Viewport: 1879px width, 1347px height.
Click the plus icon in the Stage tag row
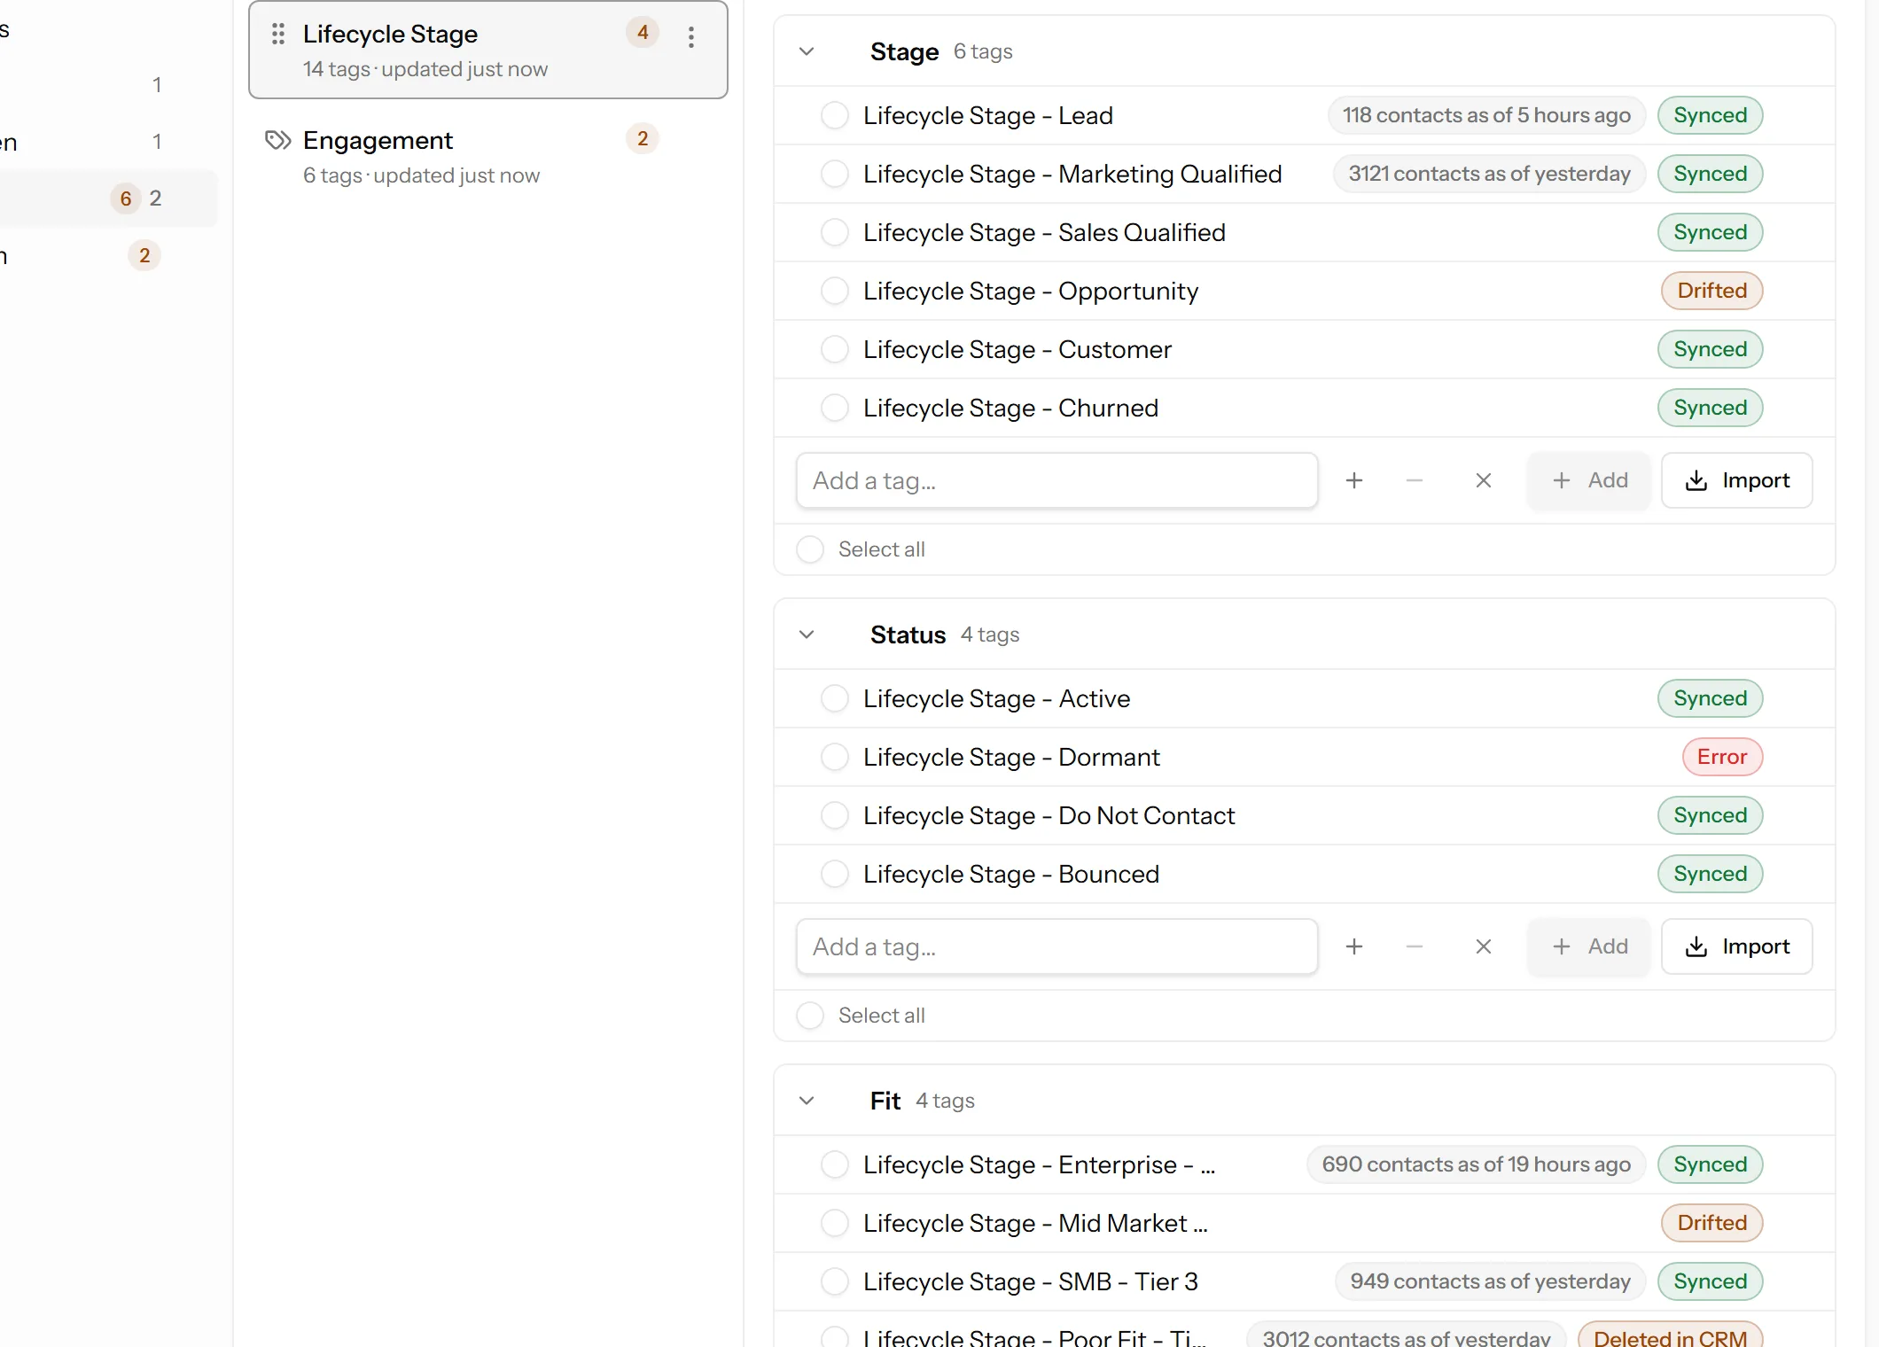click(1354, 480)
